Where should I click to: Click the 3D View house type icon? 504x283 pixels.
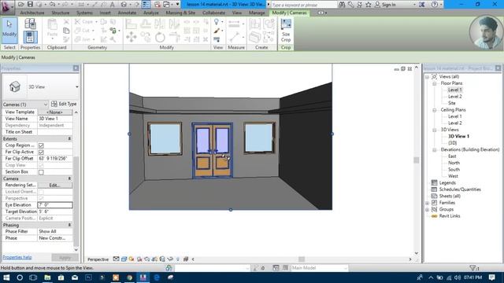pos(15,86)
